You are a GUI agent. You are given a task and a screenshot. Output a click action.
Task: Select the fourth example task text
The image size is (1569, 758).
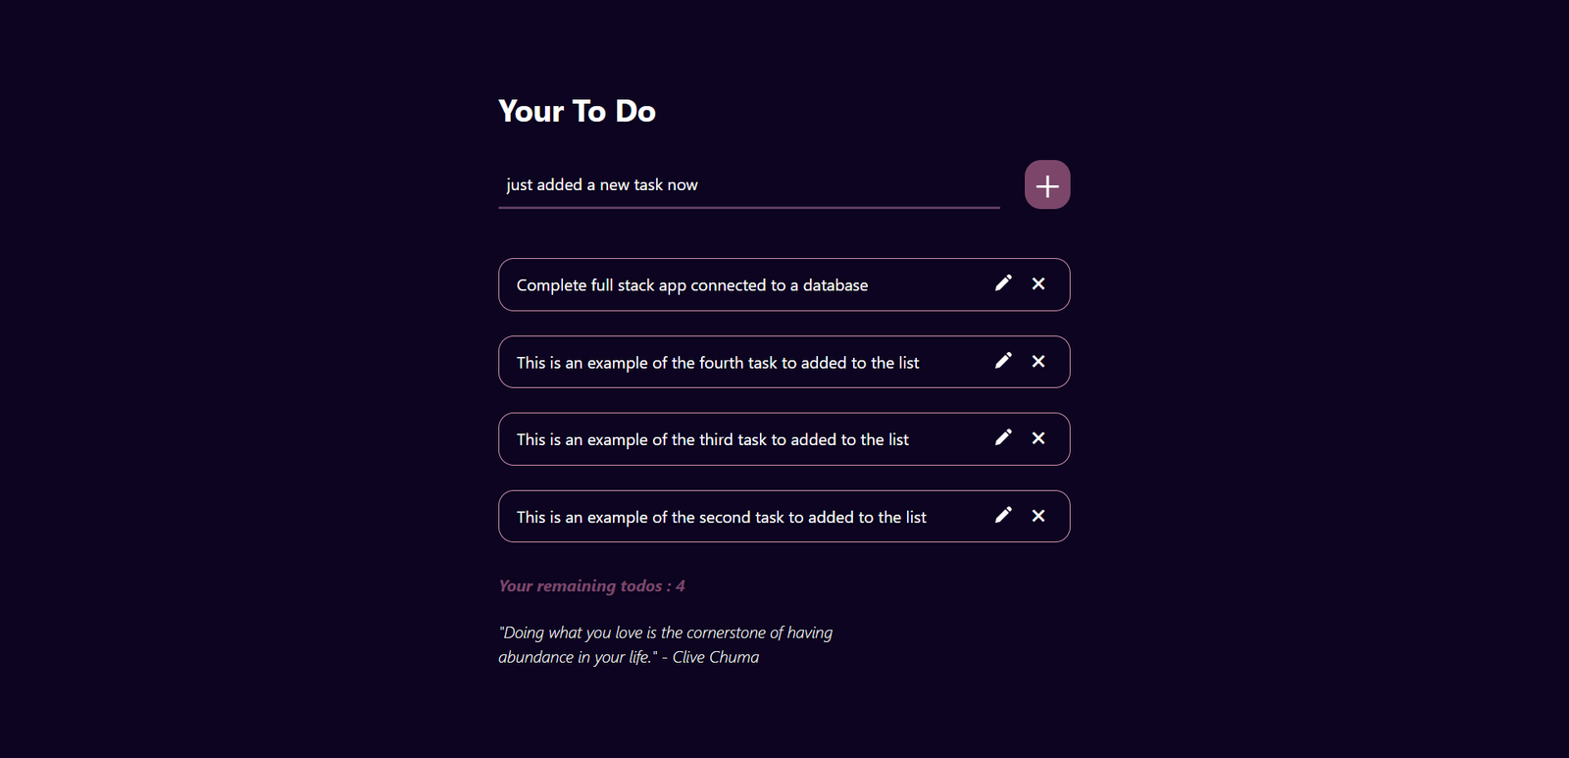717,363
